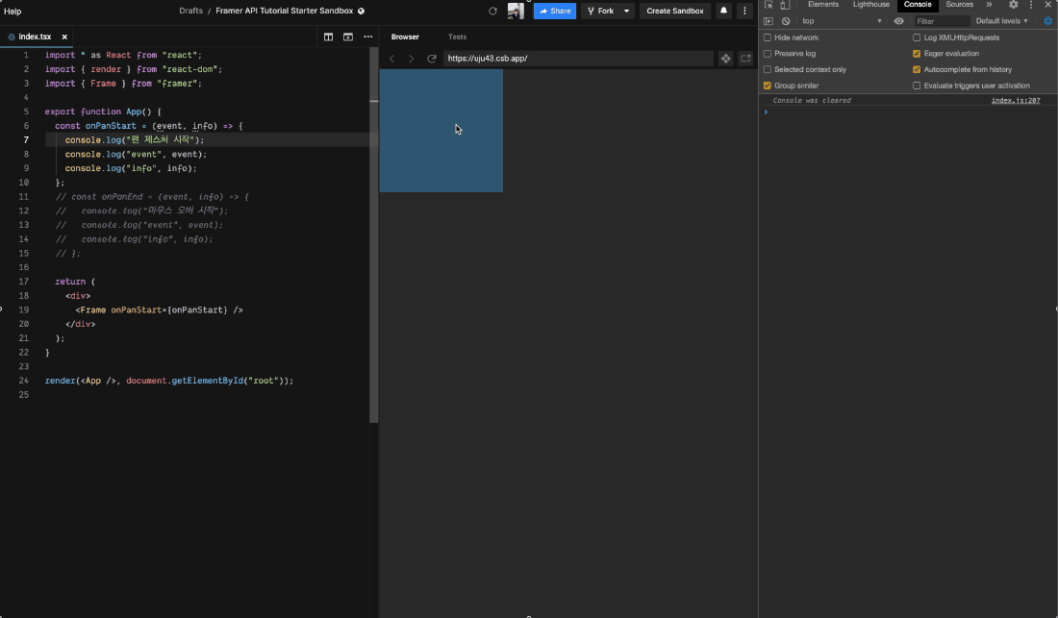Click the 'Console was cleared' message
Viewport: 1058px width, 618px height.
pos(812,100)
